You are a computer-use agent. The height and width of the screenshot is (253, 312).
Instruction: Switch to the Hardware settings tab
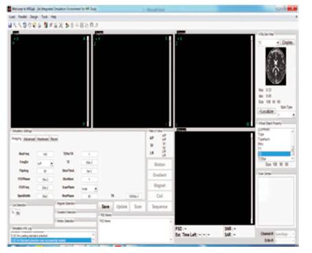(43, 139)
